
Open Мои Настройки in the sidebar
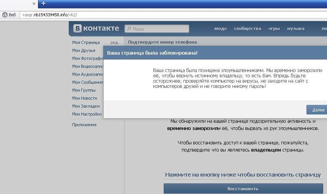tap(87, 114)
